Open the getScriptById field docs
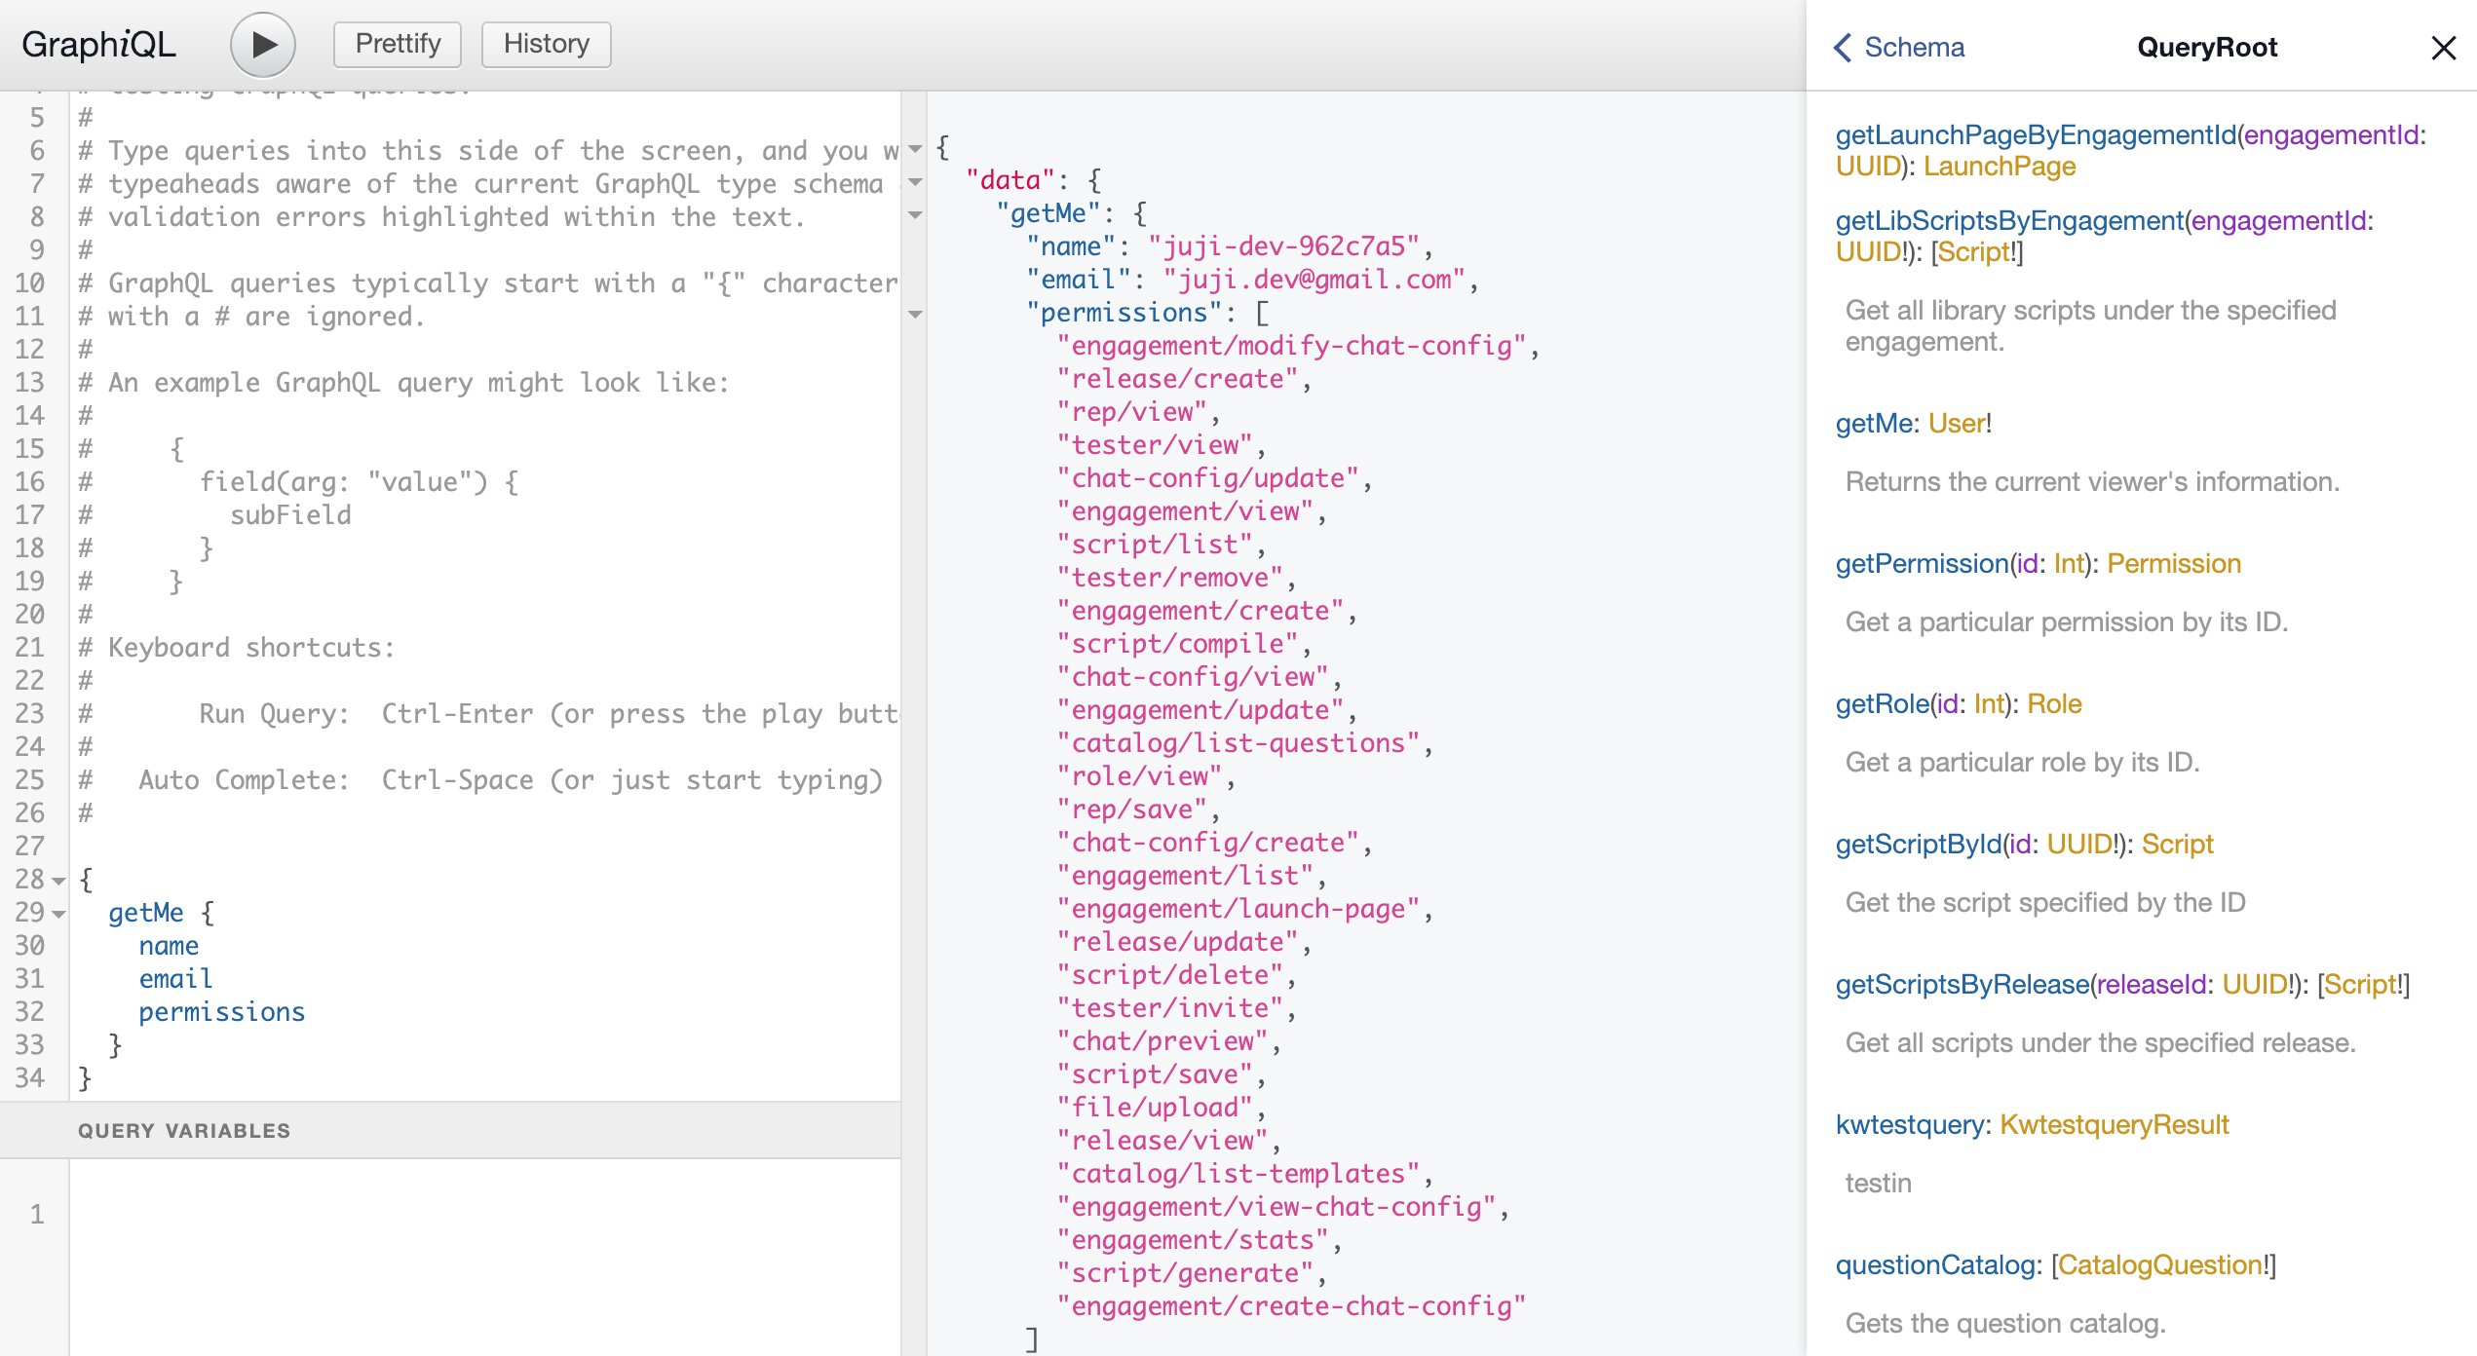The width and height of the screenshot is (2477, 1356). click(x=1919, y=844)
